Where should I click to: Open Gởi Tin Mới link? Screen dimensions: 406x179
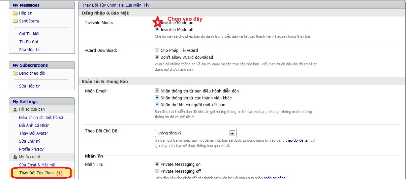point(29,34)
